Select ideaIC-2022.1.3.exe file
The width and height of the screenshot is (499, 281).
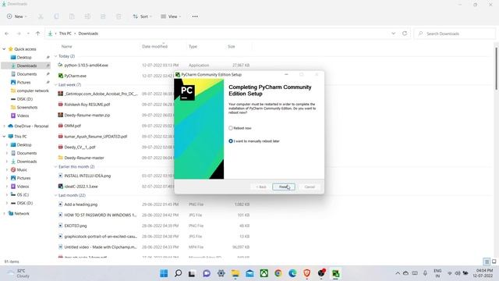81,187
